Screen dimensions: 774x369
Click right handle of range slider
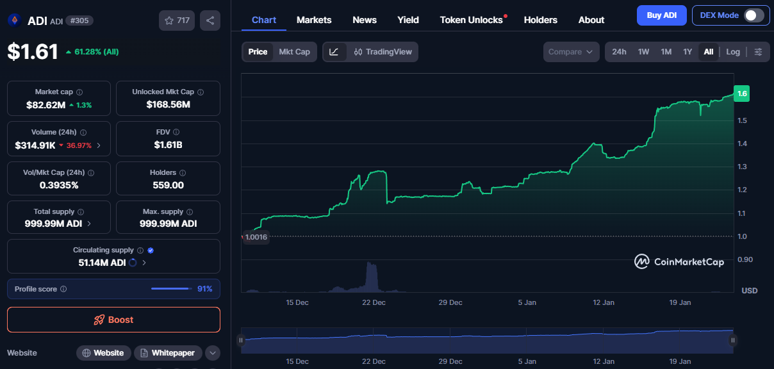(x=734, y=341)
